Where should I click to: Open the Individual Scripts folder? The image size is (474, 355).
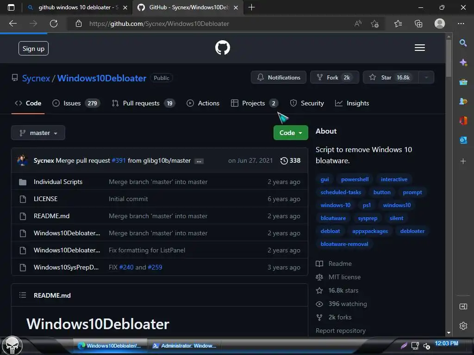[58, 182]
